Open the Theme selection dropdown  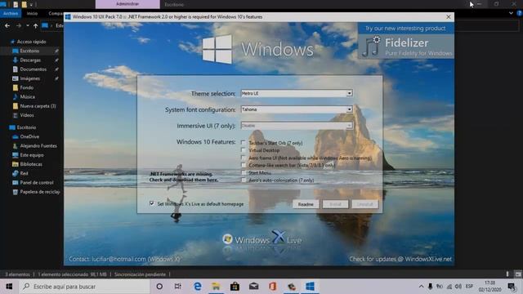coord(296,93)
